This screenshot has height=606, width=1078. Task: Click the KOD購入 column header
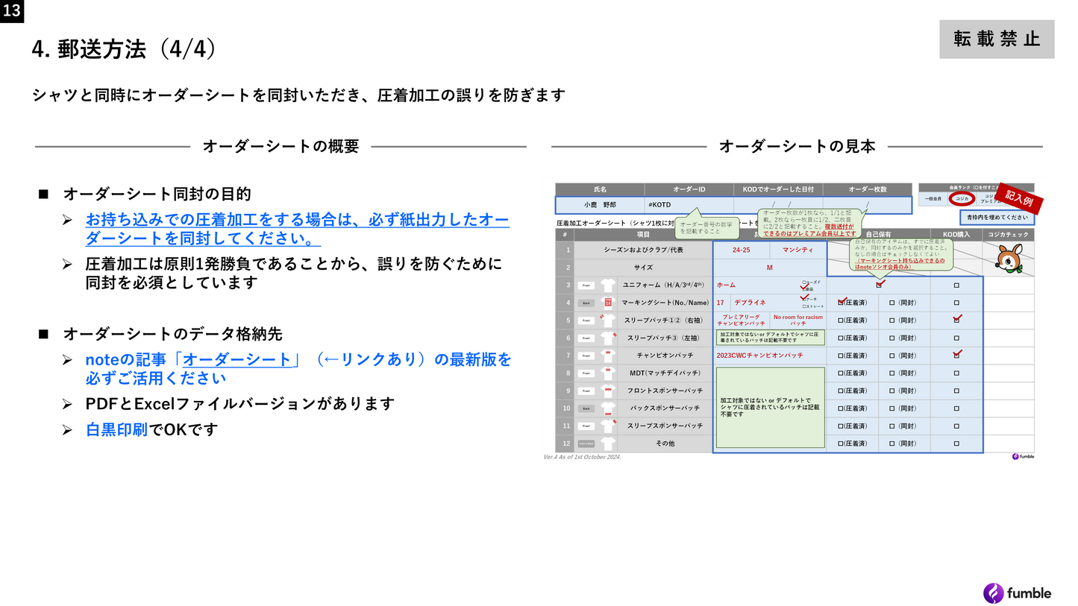click(x=957, y=235)
